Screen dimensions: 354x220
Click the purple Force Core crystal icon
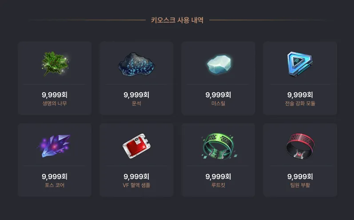click(54, 146)
